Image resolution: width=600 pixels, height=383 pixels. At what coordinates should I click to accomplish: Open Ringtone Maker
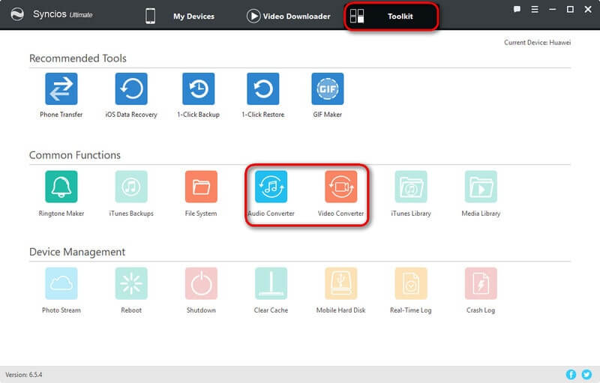[x=61, y=187]
